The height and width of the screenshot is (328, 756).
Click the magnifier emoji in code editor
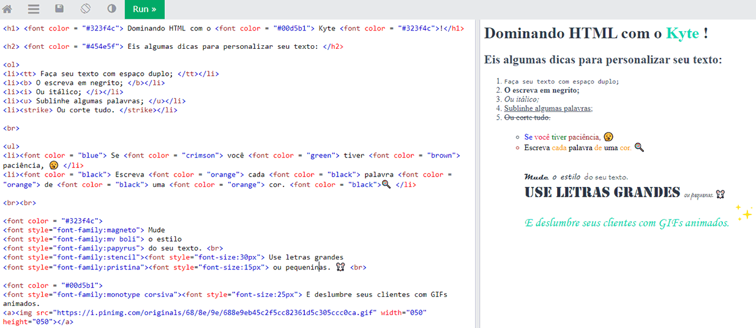[x=386, y=184]
